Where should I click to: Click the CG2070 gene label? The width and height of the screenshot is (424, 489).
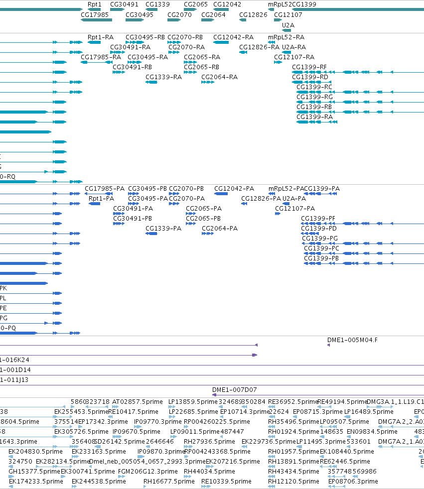tap(179, 14)
